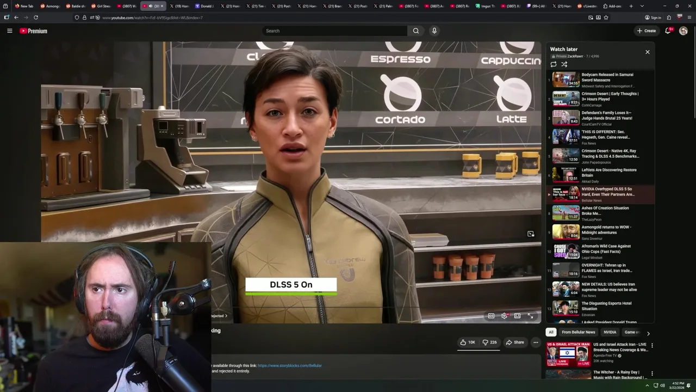Viewport: 696px width, 392px height.
Task: Open US and Israel Attack Iran LIVE thumbnail
Action: click(x=568, y=354)
